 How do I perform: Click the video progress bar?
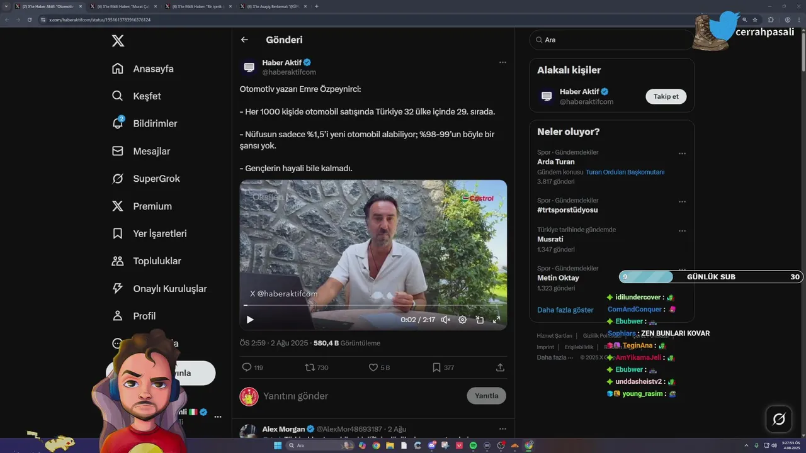(373, 306)
